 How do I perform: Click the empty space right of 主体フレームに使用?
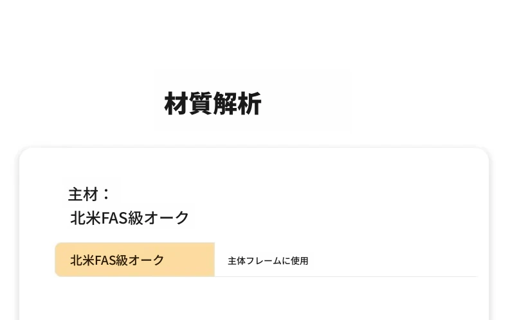pyautogui.click(x=394, y=261)
